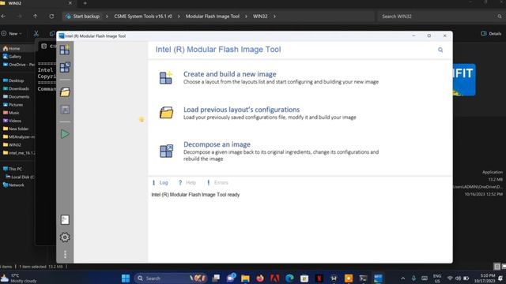Click Refresh in File Explorer address bar
This screenshot has width=506, height=284.
click(x=51, y=16)
